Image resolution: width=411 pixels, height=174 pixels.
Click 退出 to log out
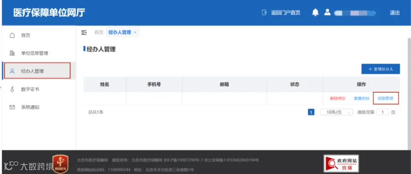click(x=395, y=13)
